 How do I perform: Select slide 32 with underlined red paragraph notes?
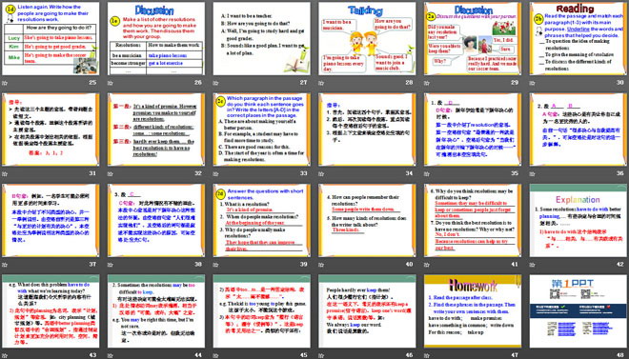(x=156, y=130)
